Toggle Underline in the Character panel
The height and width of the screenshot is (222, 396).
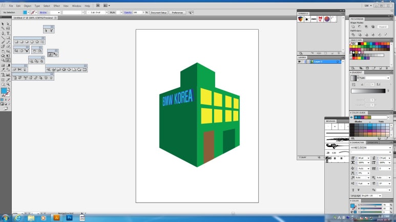[x=353, y=190]
